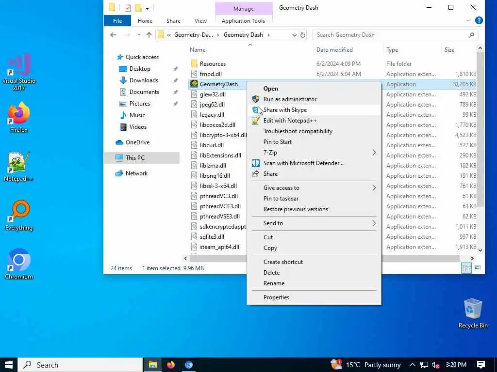The width and height of the screenshot is (497, 372).
Task: Sort by Name column header
Action: (198, 50)
